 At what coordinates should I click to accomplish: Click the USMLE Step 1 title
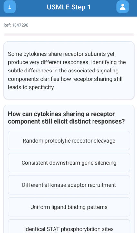pyautogui.click(x=69, y=7)
